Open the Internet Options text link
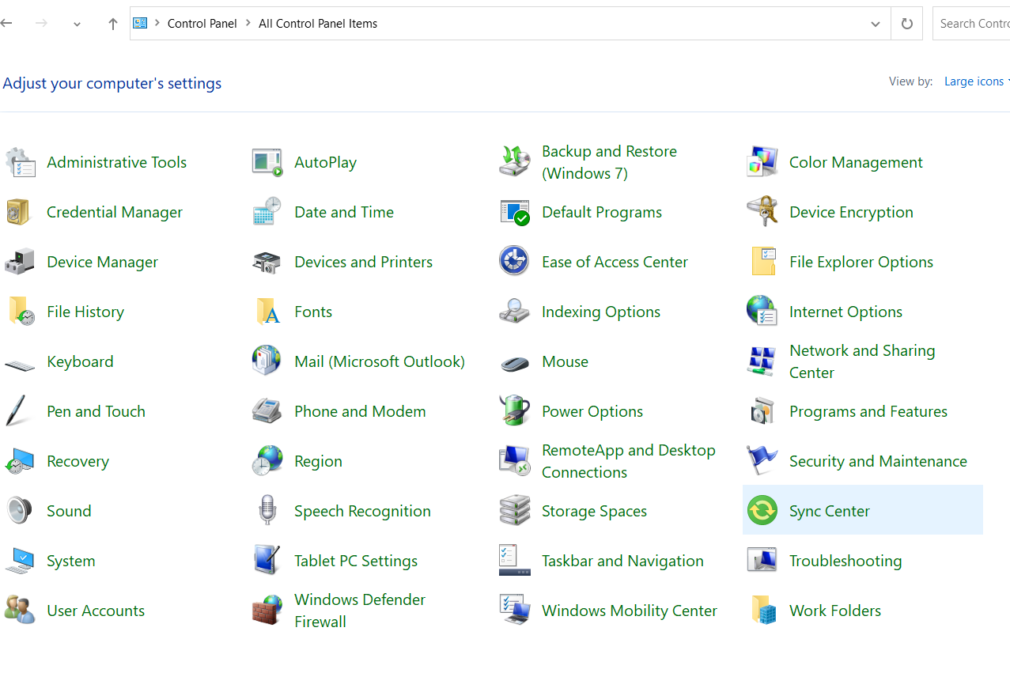The width and height of the screenshot is (1010, 673). coord(845,312)
